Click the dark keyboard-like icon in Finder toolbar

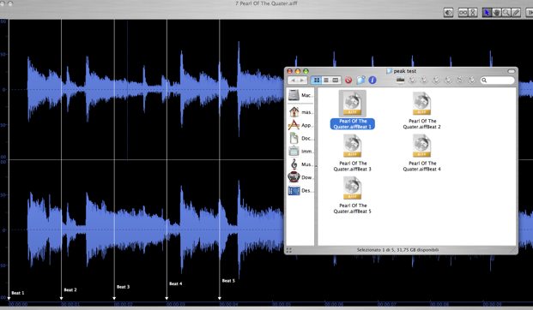(401, 80)
